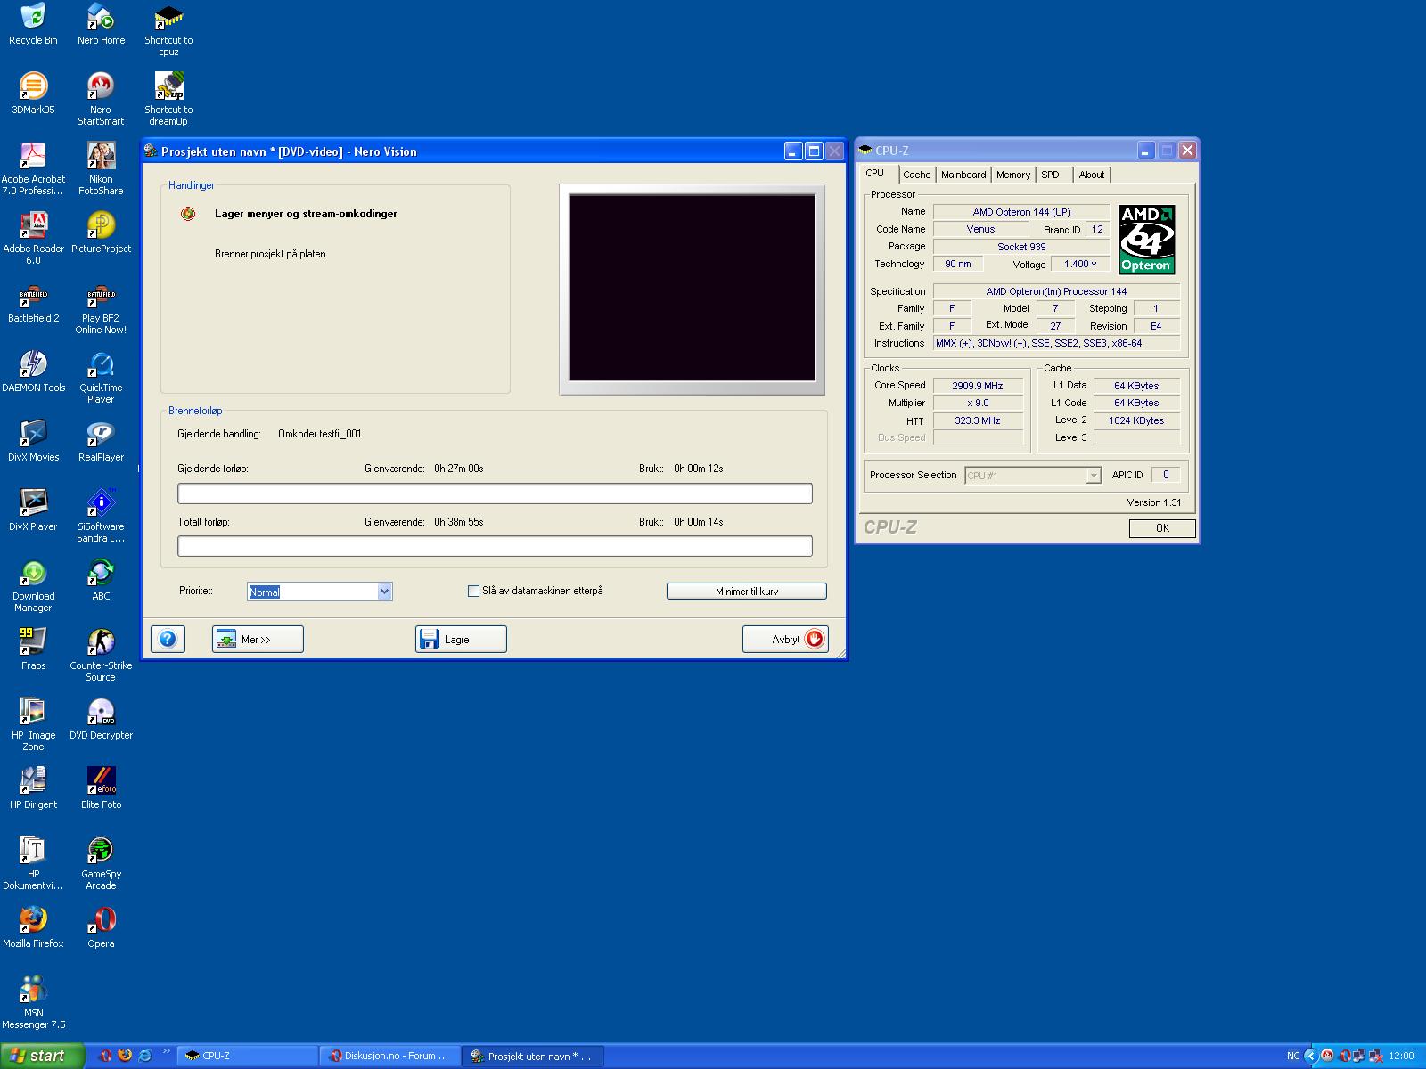Select Prosjekt uten navn taskbar button
This screenshot has height=1069, width=1426.
(532, 1056)
